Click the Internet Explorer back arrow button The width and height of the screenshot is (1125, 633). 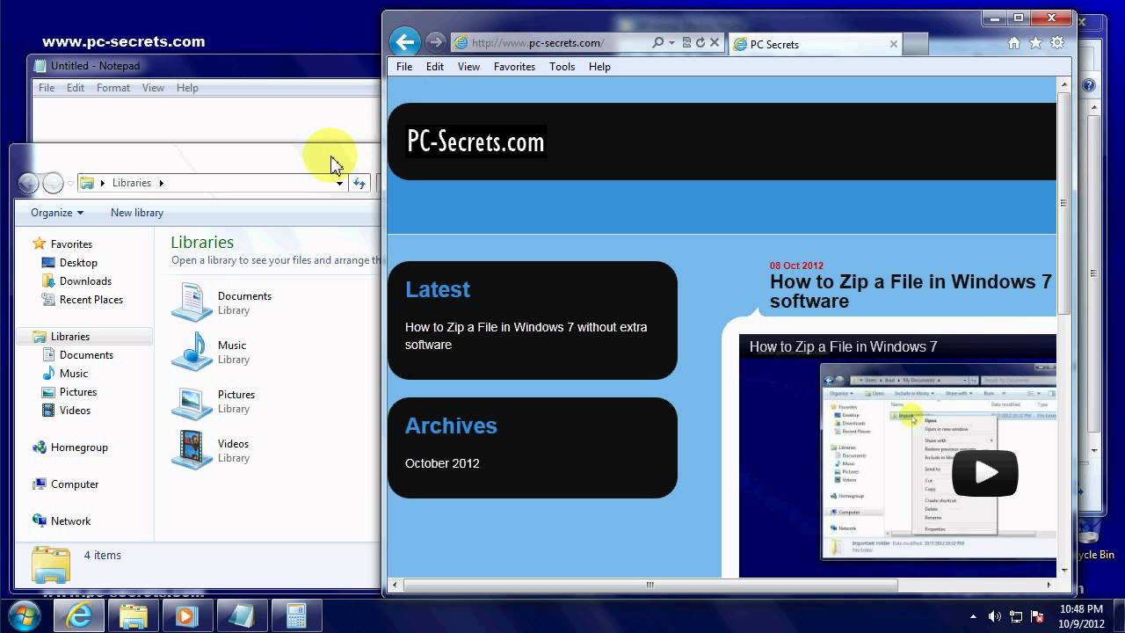pyautogui.click(x=405, y=41)
